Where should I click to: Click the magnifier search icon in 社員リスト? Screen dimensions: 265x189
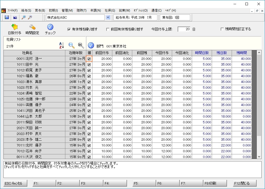tap(72, 45)
